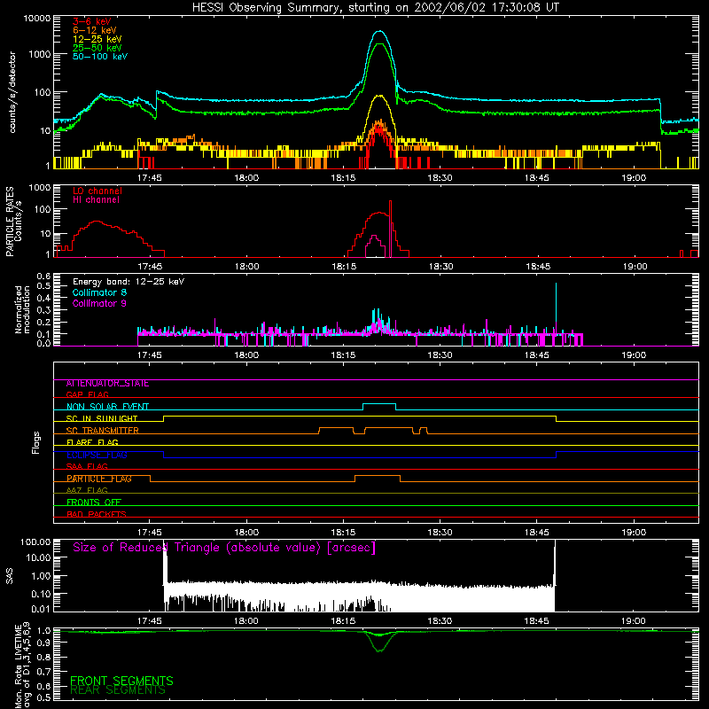Click 18:15 tick label under top plot
The image size is (709, 709).
coord(343,178)
